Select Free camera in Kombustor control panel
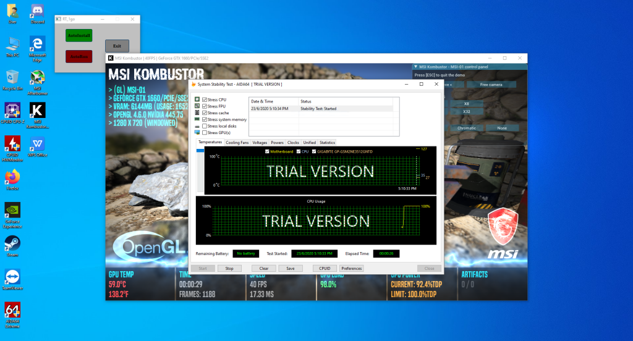Screen dimensions: 633x341 point(491,85)
